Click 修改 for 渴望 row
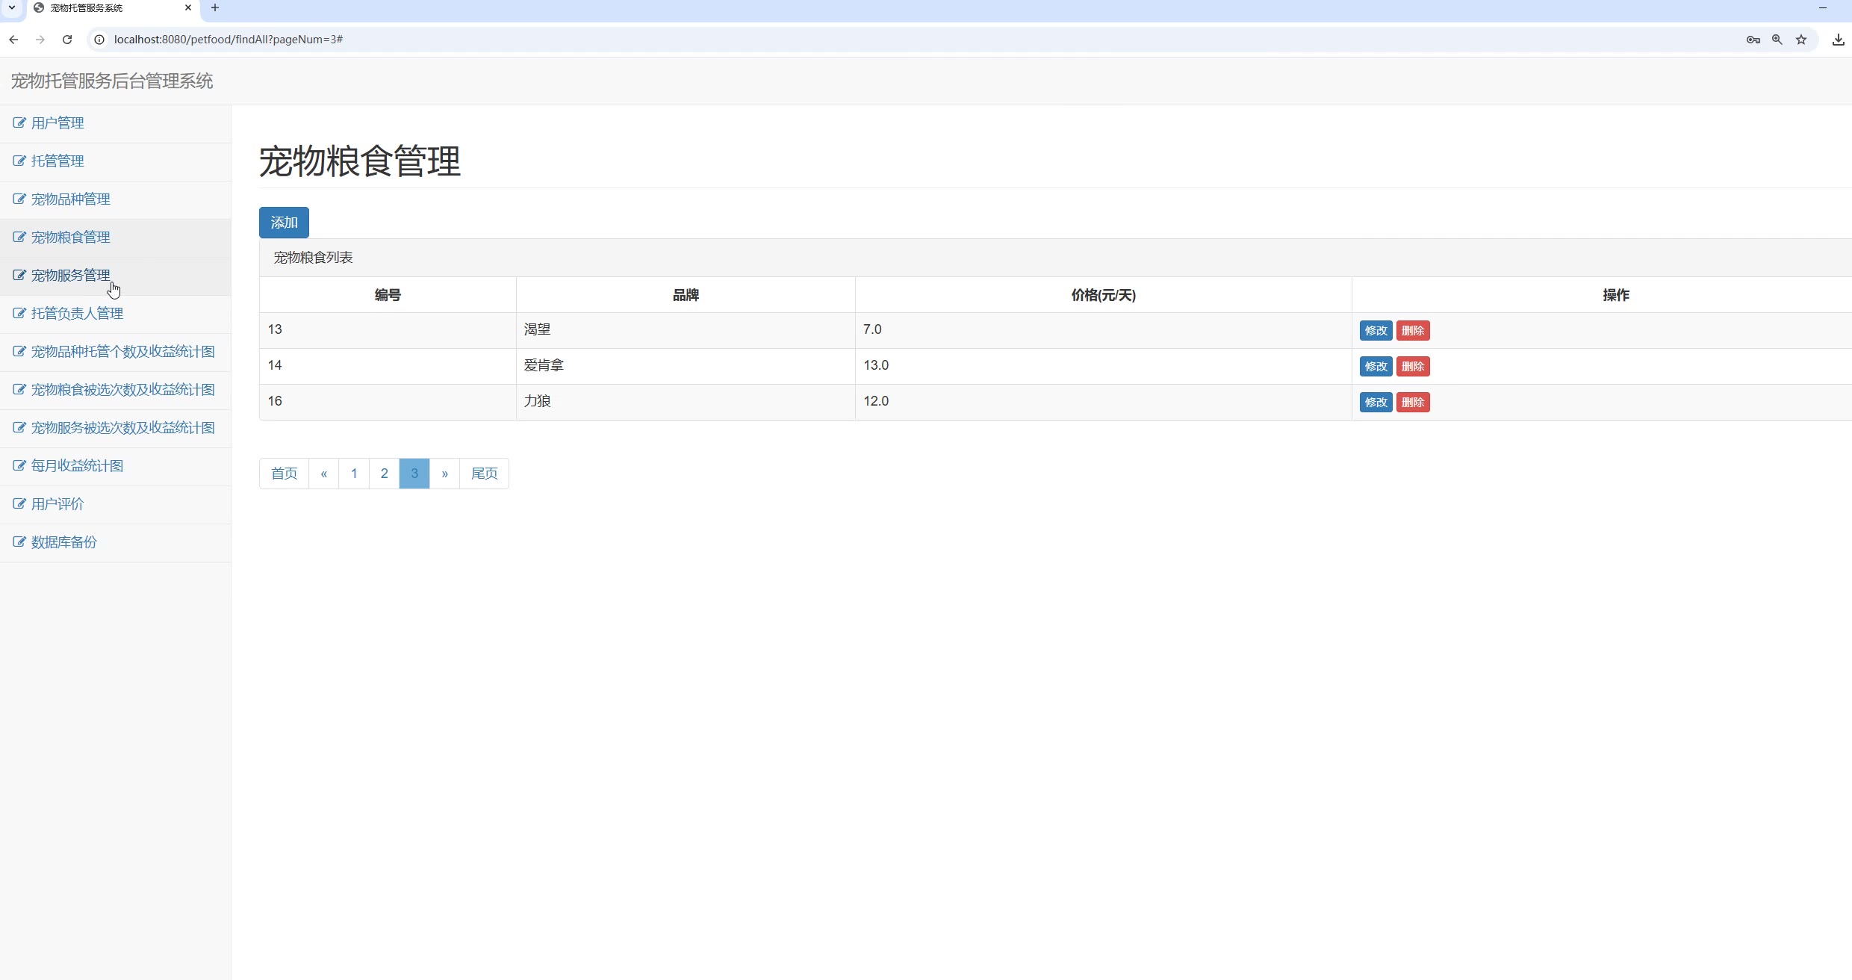This screenshot has height=980, width=1852. pyautogui.click(x=1376, y=331)
